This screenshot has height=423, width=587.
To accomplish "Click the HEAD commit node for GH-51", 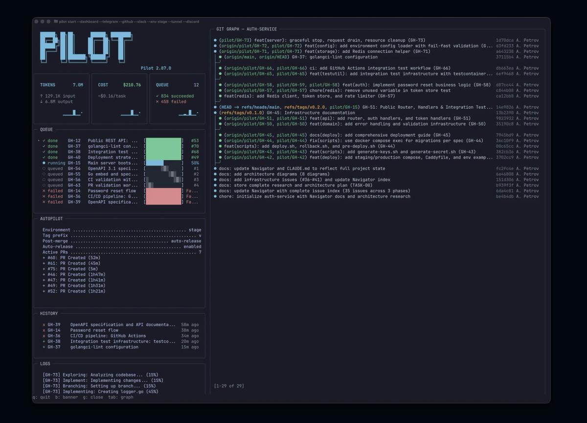I will pos(215,107).
